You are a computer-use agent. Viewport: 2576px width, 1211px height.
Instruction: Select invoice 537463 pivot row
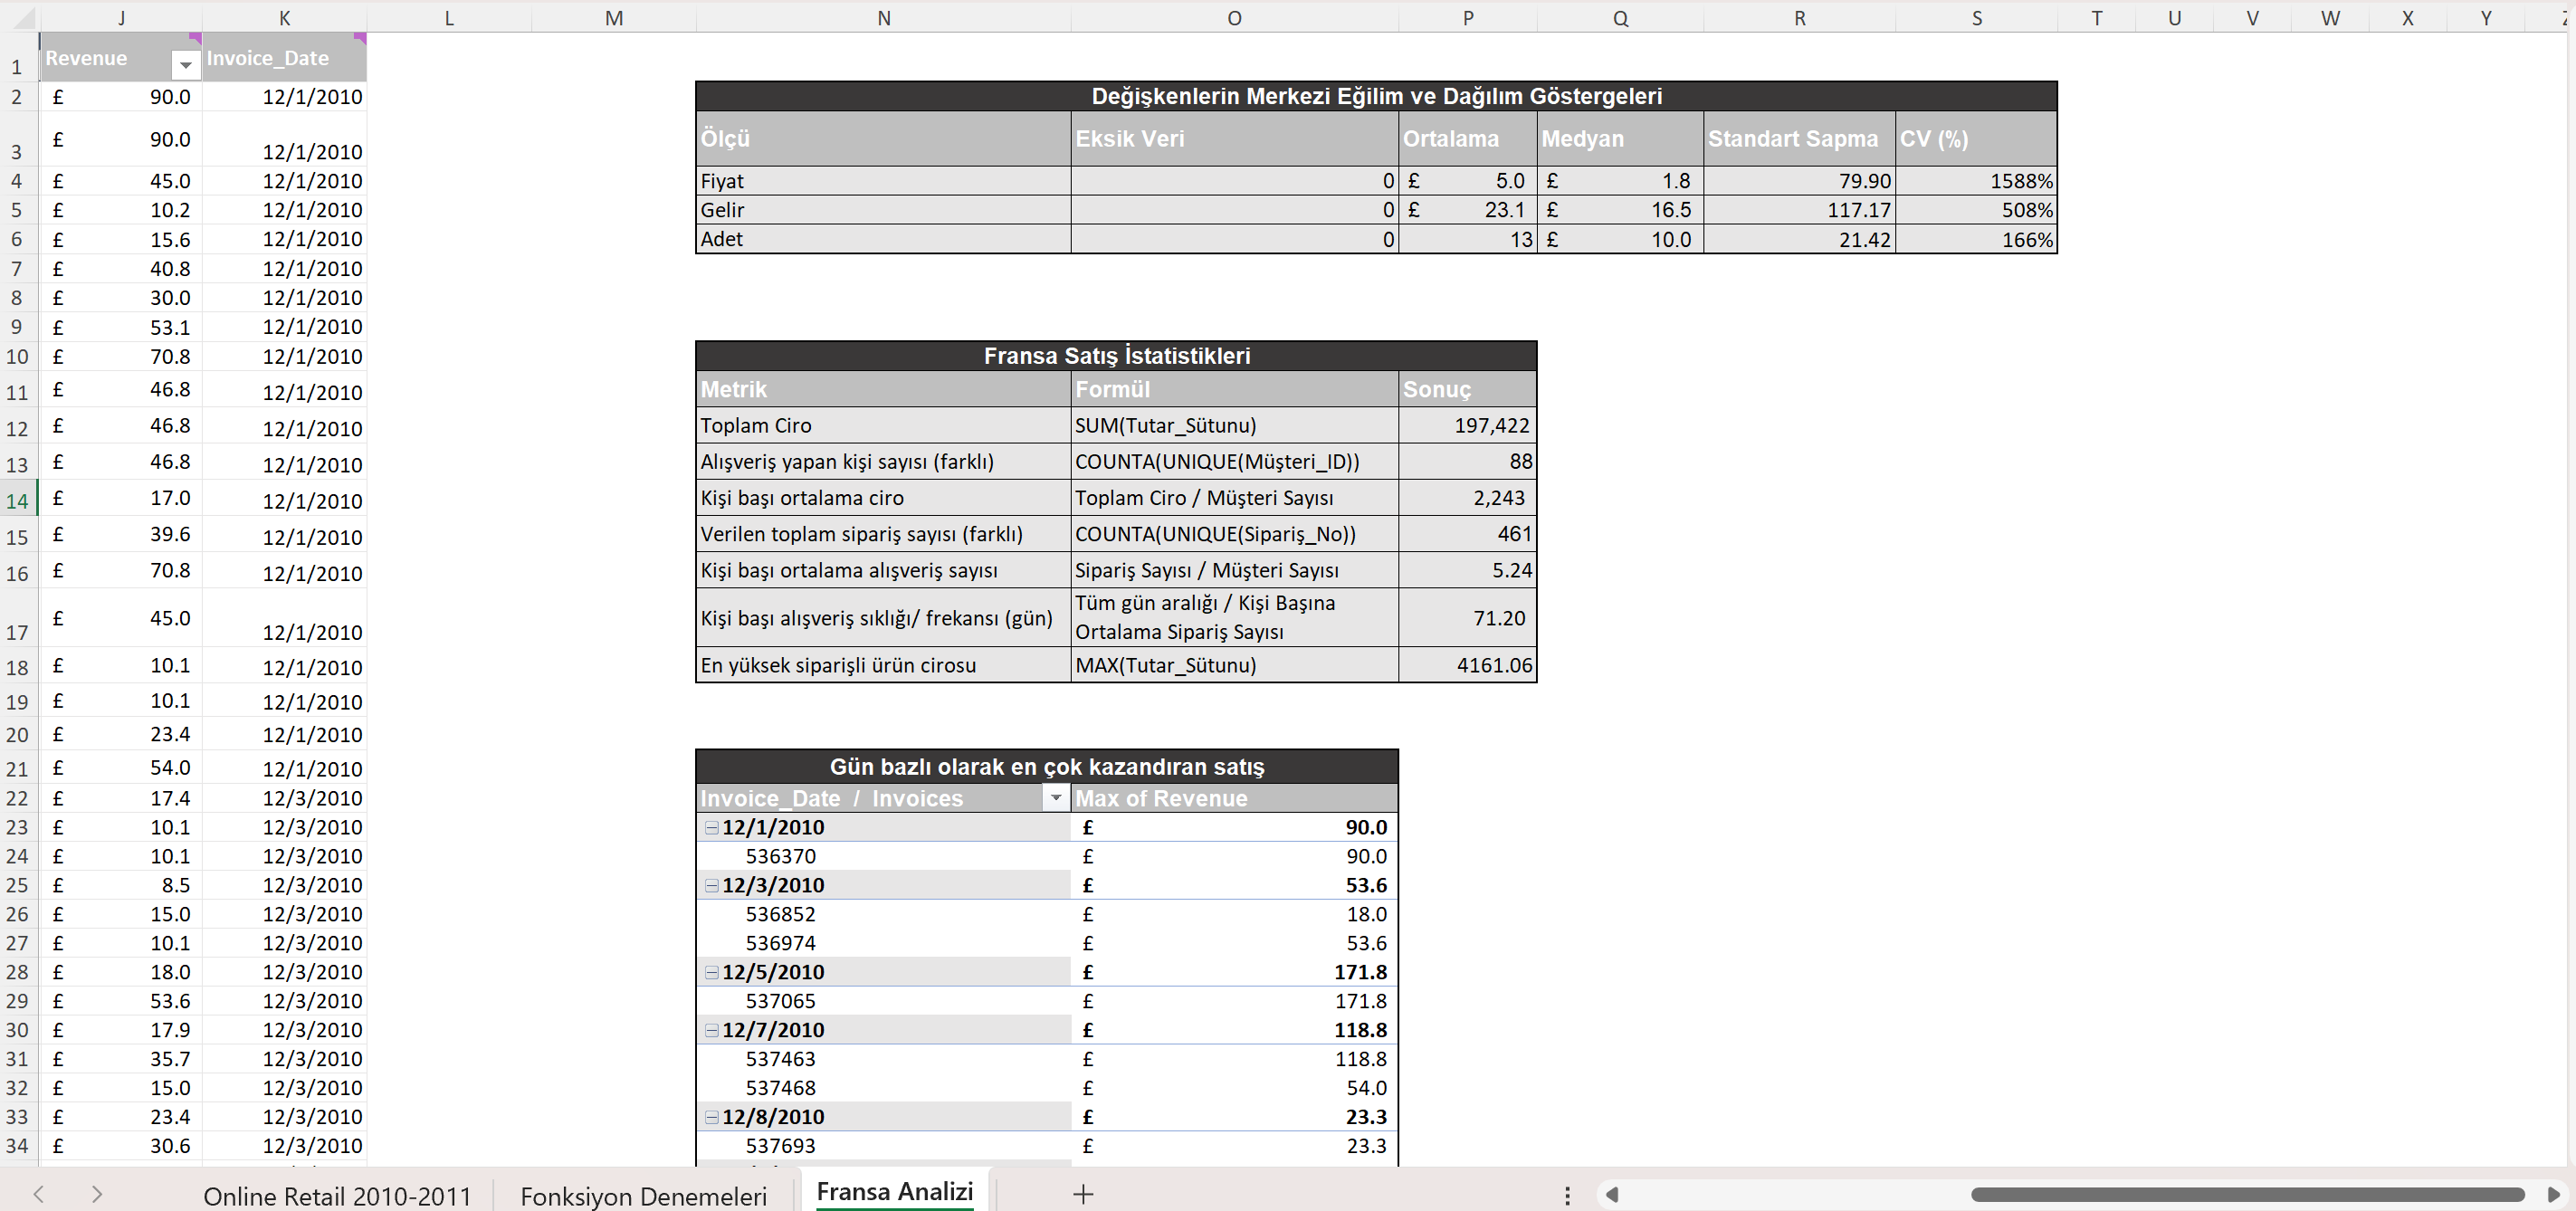pyautogui.click(x=1047, y=1059)
